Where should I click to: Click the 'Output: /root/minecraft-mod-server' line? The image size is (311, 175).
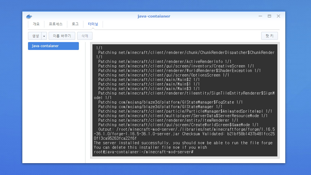[x=186, y=130]
